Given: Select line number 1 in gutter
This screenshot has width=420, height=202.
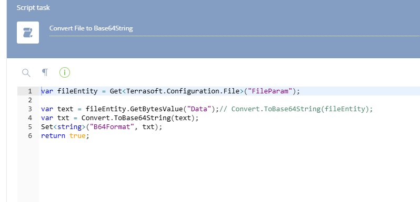Looking at the screenshot, I should pyautogui.click(x=29, y=91).
